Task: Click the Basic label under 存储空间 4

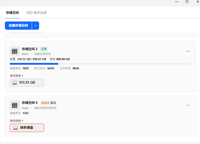Action: pyautogui.click(x=25, y=108)
